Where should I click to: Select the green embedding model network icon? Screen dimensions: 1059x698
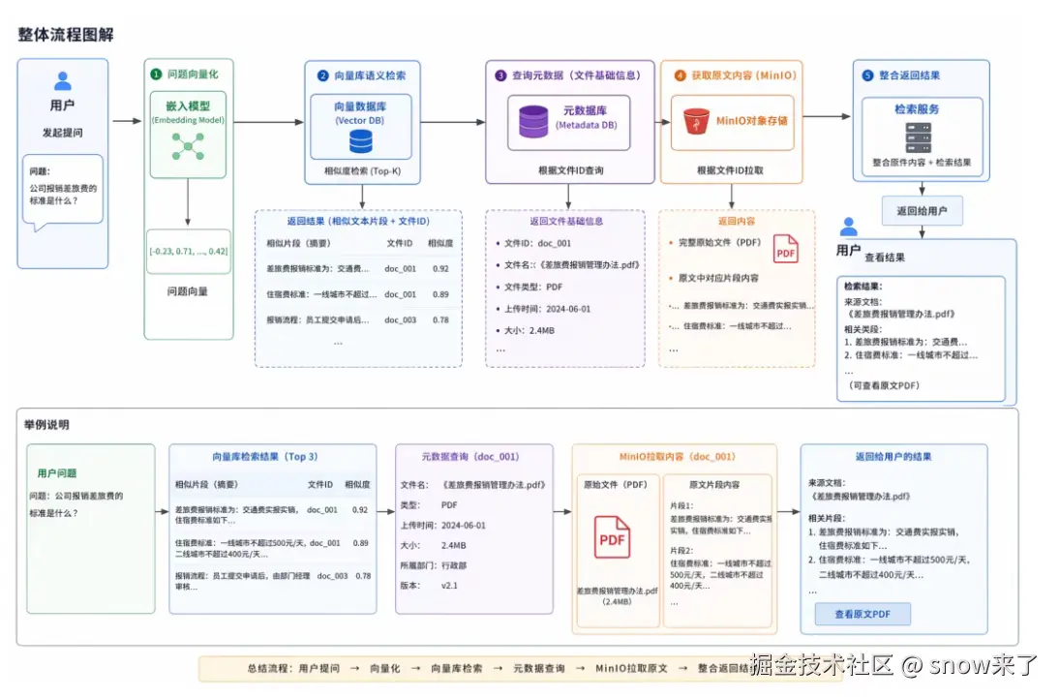[188, 146]
